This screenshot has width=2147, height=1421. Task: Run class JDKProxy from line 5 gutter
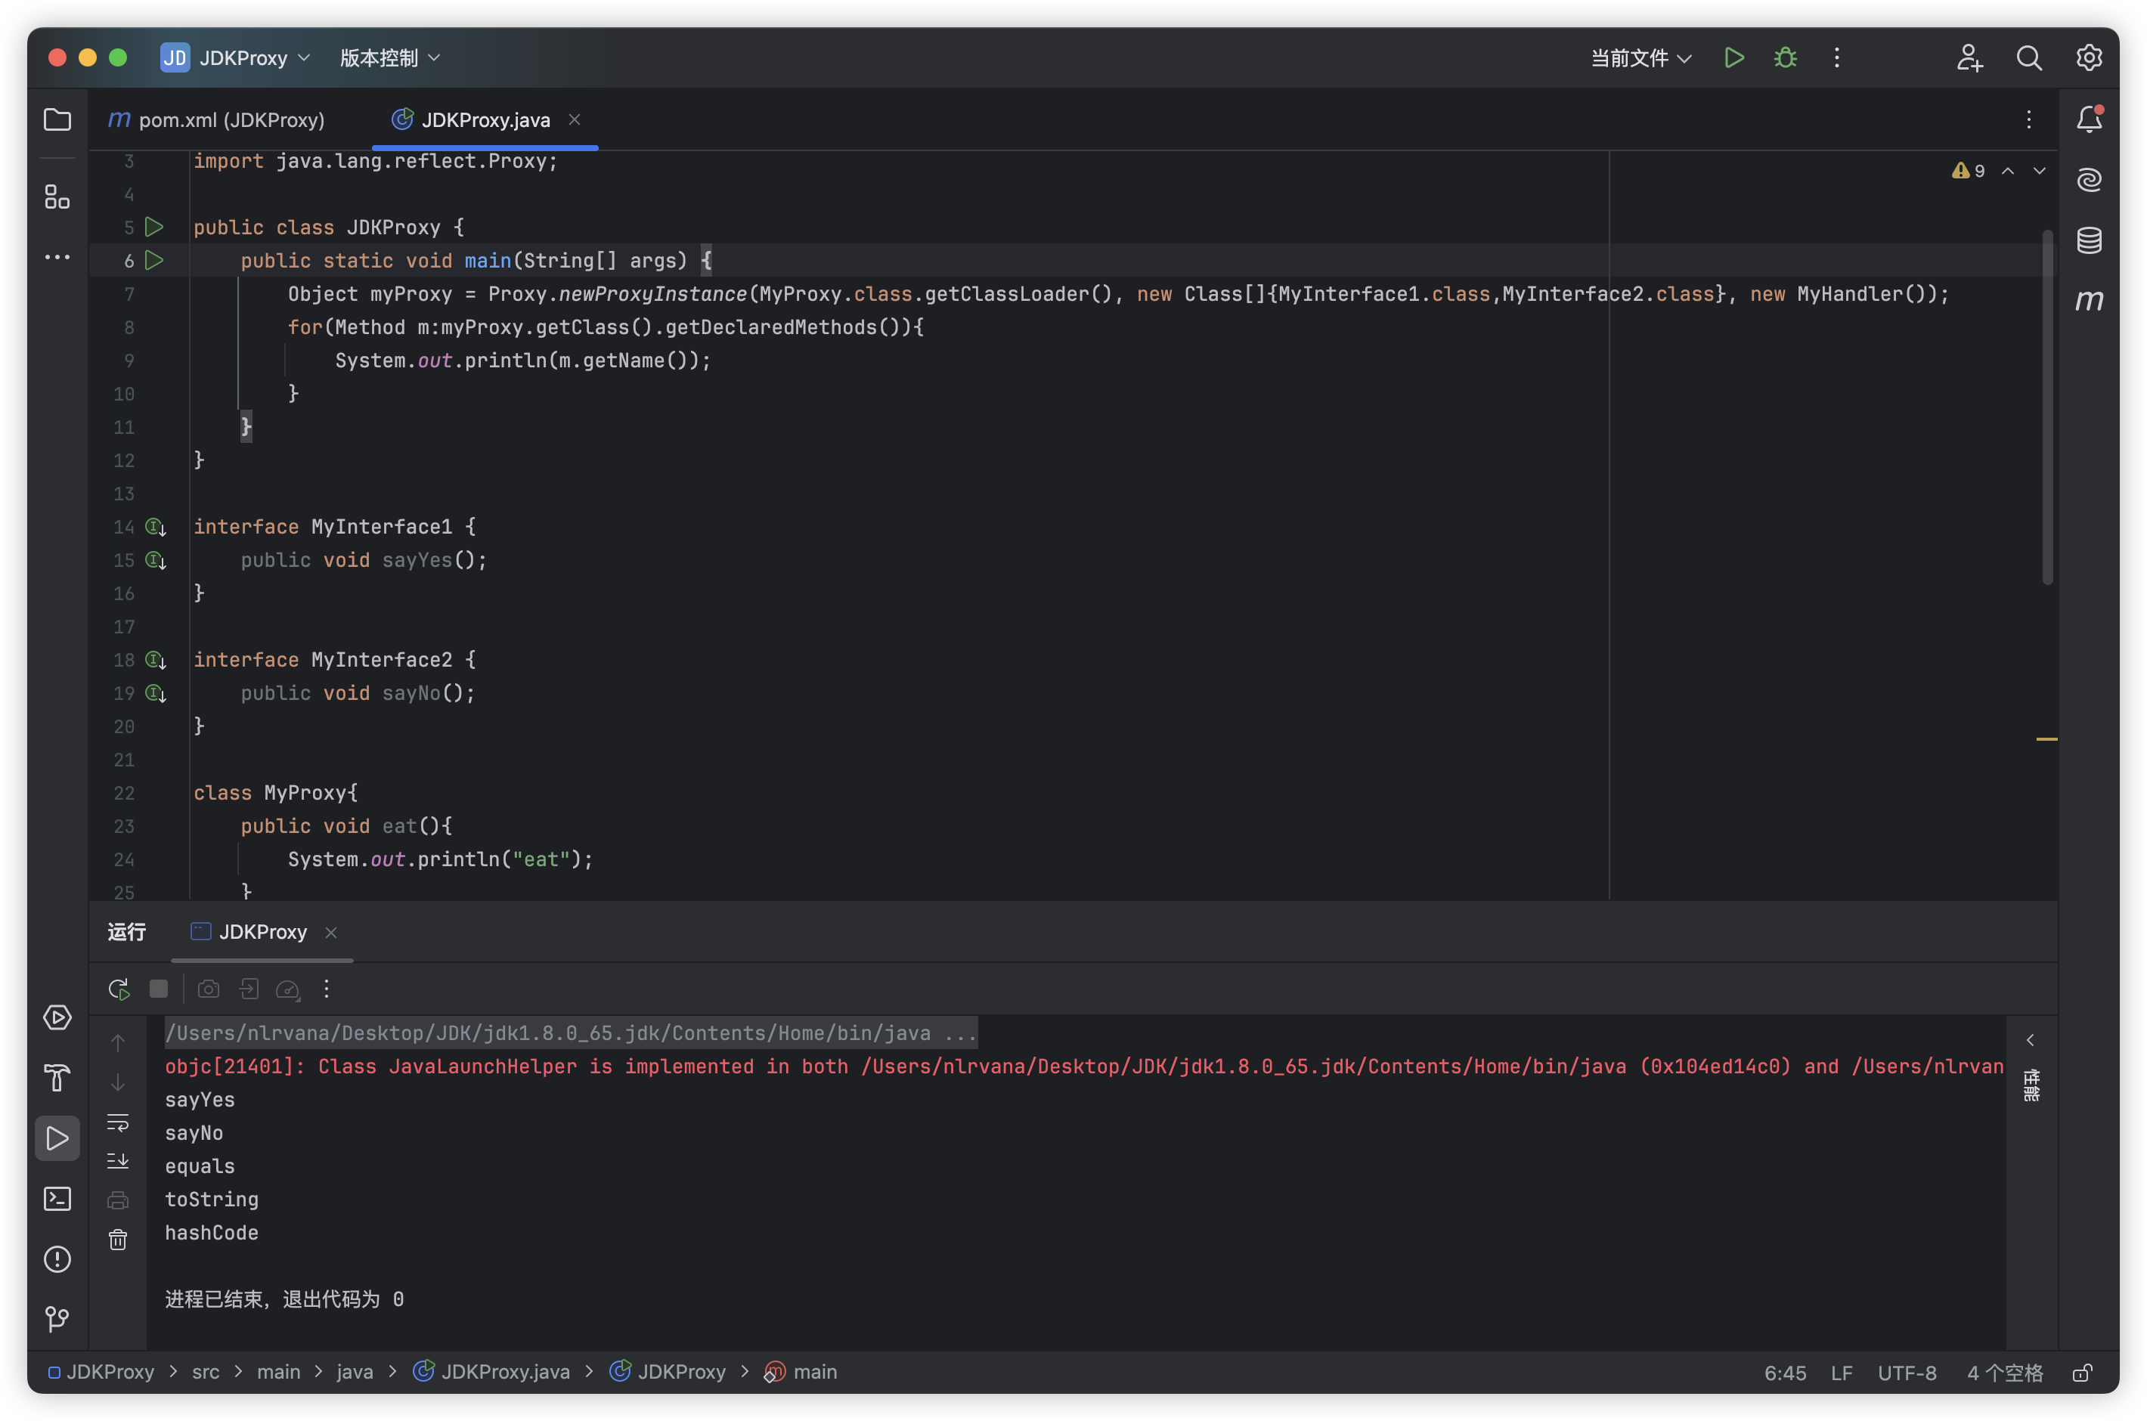155,227
